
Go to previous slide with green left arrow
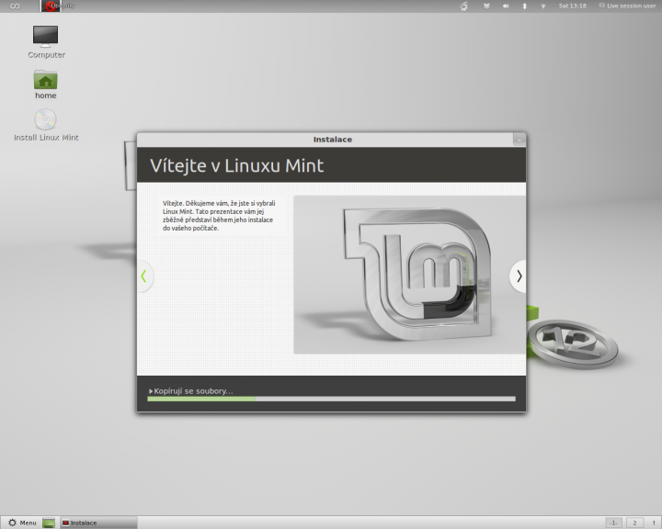tap(144, 276)
